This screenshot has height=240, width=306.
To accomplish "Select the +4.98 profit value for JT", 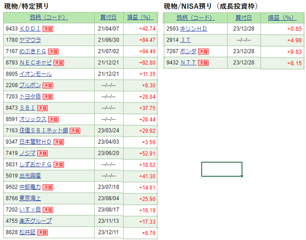I will tap(294, 40).
